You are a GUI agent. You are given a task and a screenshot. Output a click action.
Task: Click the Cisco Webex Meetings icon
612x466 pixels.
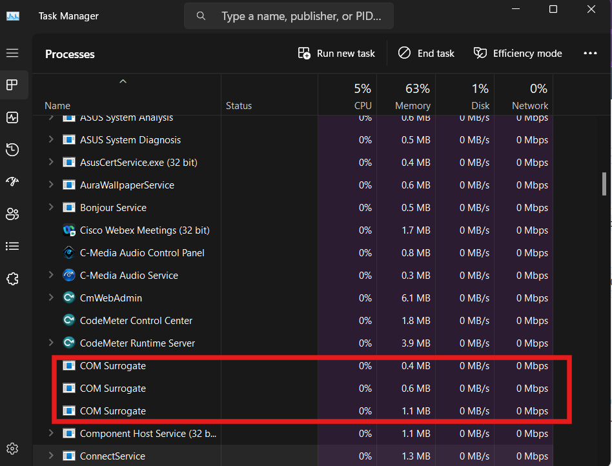pos(69,230)
